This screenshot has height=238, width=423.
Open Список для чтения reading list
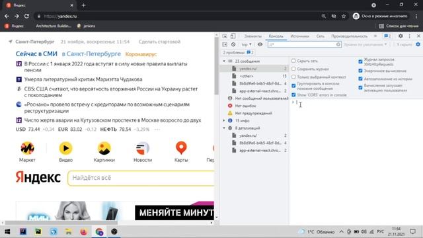(x=399, y=26)
